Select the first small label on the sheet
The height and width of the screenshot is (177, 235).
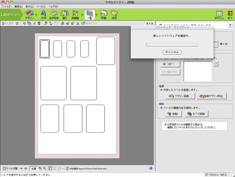[45, 49]
